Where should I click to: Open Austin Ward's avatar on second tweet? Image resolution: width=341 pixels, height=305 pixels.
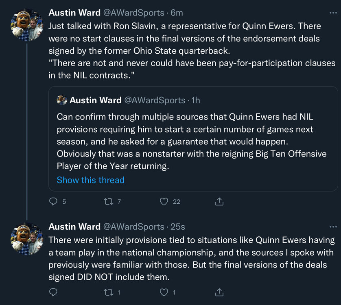pyautogui.click(x=27, y=239)
